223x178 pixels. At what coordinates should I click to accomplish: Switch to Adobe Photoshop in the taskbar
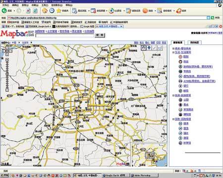(x=144, y=176)
